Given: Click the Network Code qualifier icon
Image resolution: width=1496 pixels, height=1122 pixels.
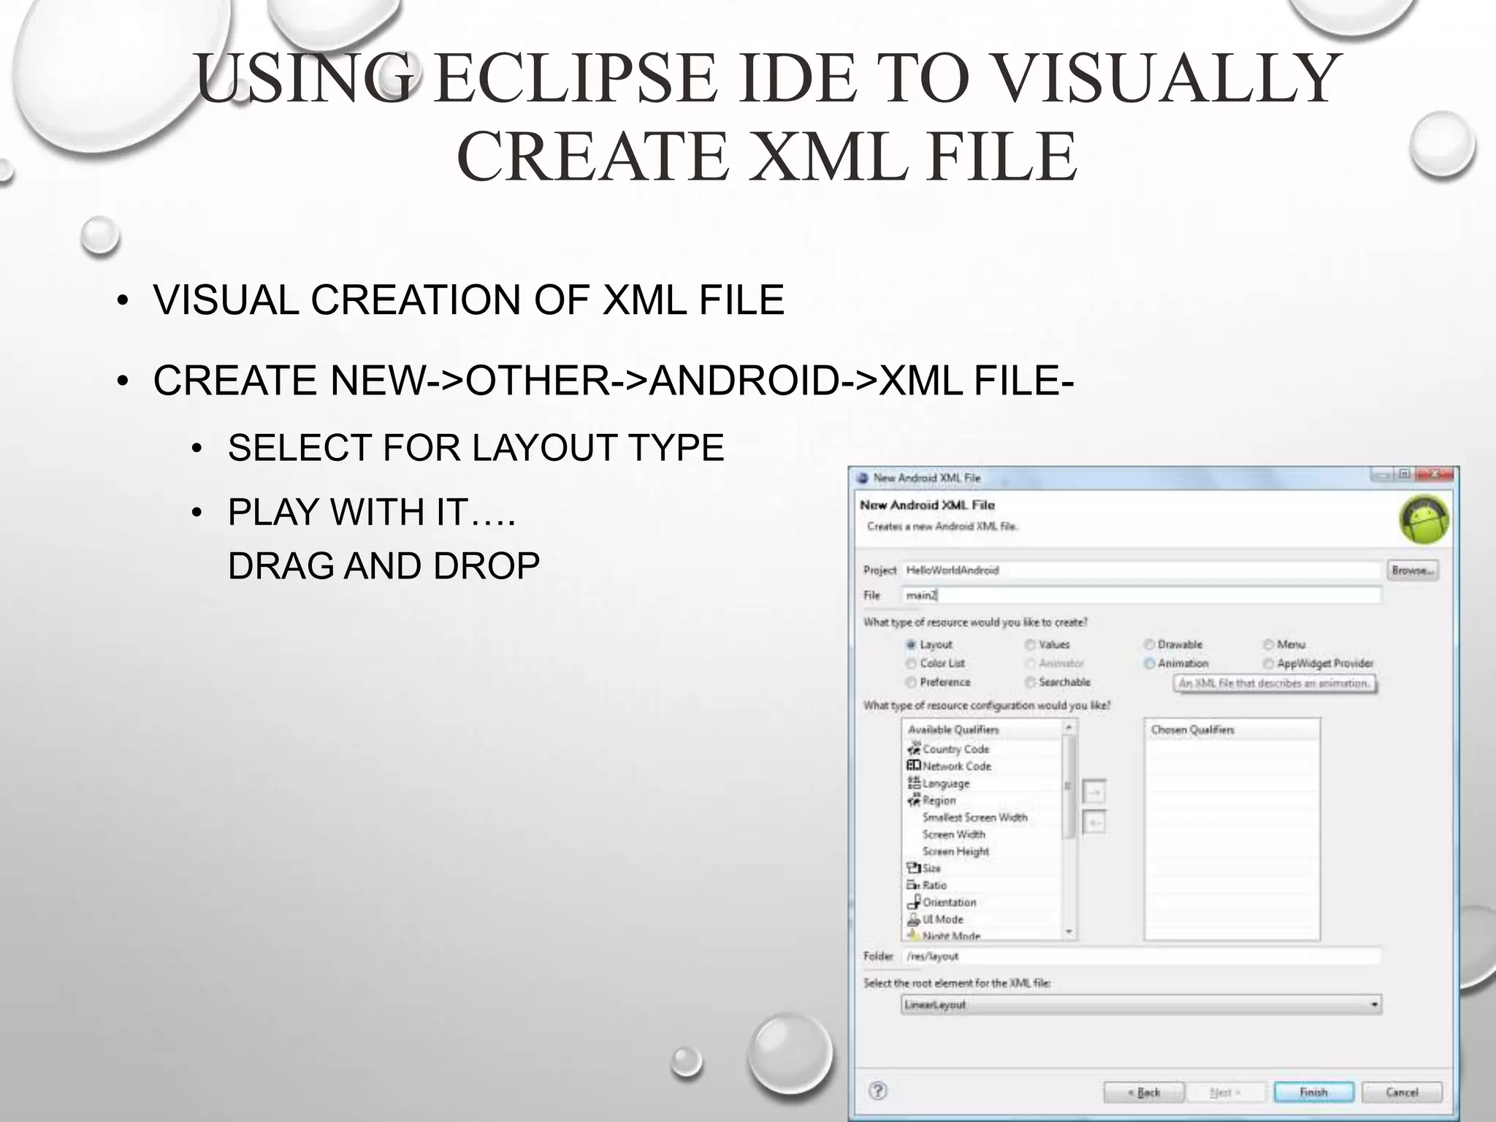Looking at the screenshot, I should (x=914, y=766).
